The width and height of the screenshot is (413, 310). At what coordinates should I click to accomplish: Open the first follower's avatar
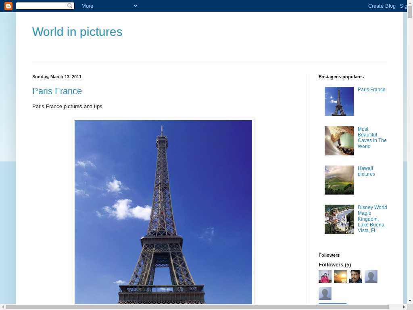click(x=325, y=276)
